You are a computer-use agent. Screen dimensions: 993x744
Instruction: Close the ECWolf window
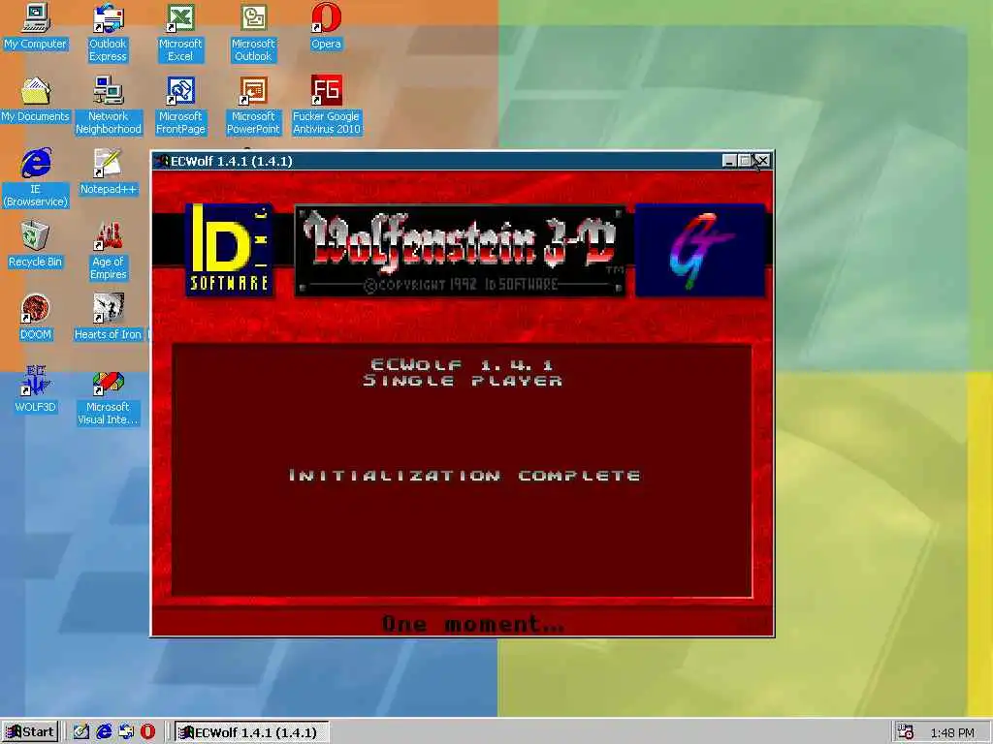tap(762, 161)
